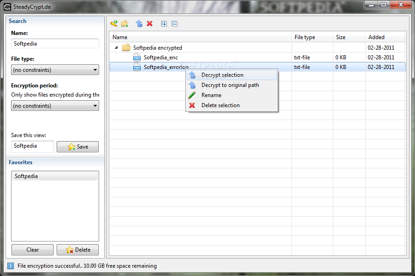This screenshot has width=415, height=276.
Task: Click the txt-file cell of Softpedia_enc
Action: pos(302,57)
